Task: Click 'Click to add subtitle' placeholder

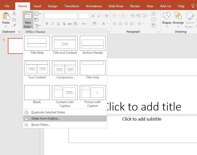Action: pos(142,119)
